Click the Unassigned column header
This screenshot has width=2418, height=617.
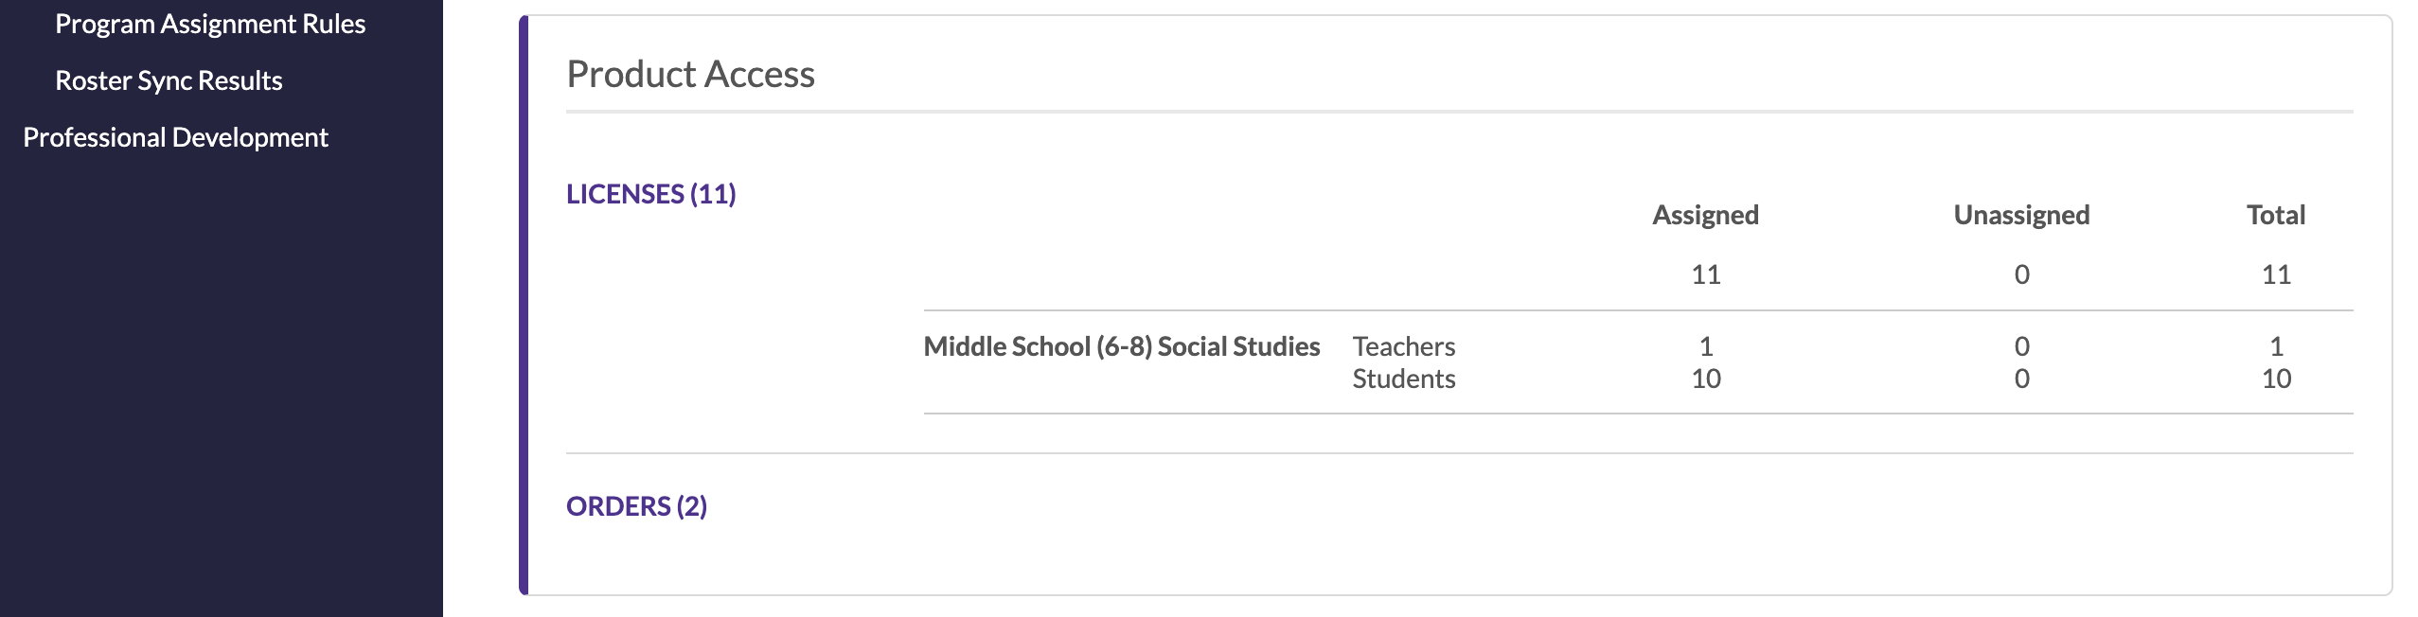pos(2021,216)
